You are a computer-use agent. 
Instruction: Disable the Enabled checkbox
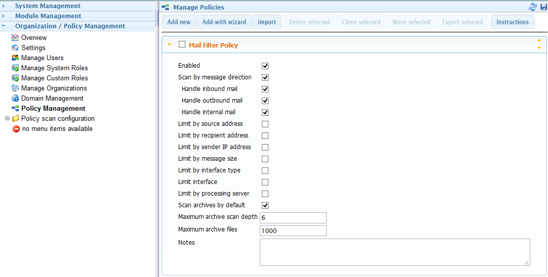pyautogui.click(x=265, y=66)
